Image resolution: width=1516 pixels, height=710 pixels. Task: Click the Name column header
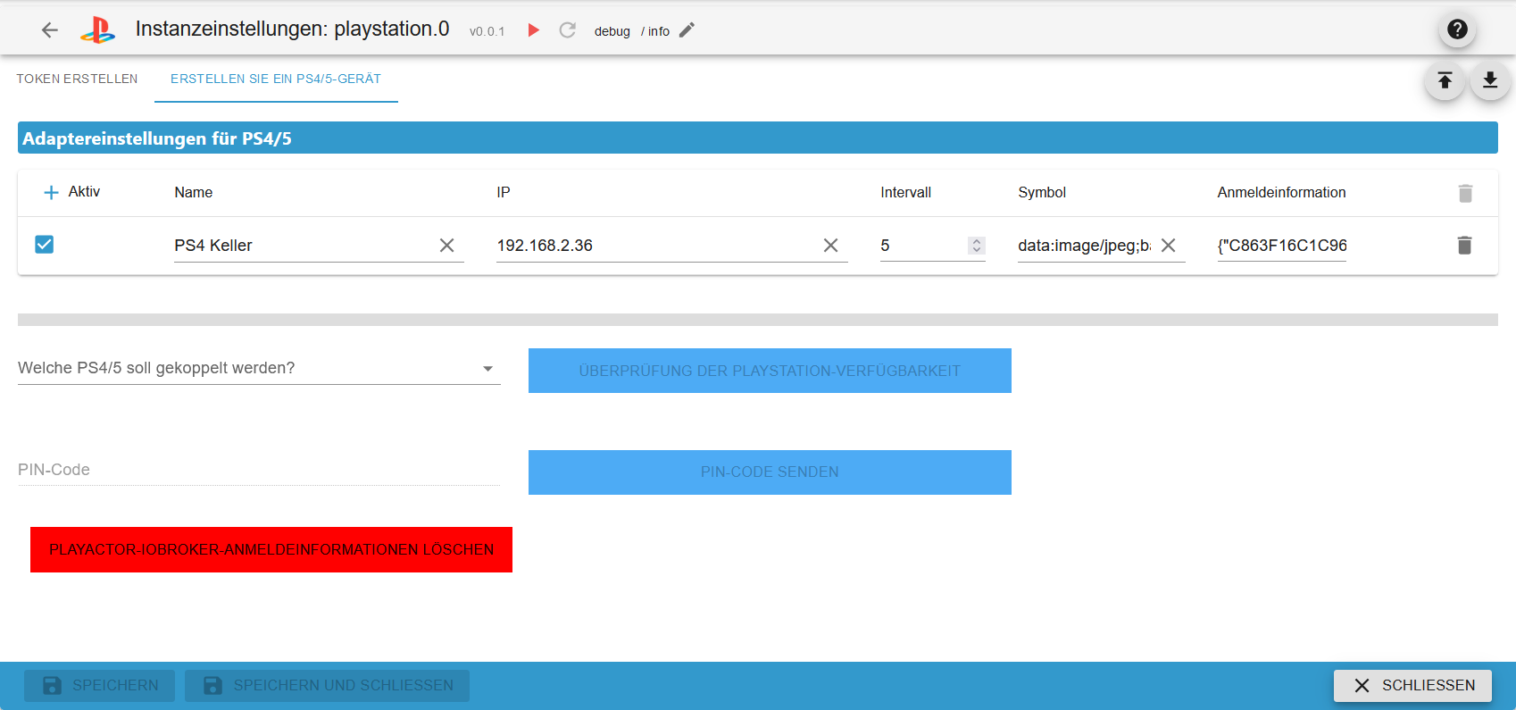(x=194, y=192)
